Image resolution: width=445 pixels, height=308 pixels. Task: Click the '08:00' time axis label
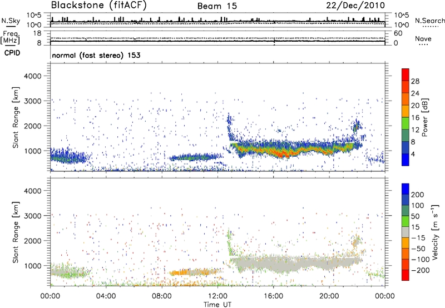(x=162, y=296)
